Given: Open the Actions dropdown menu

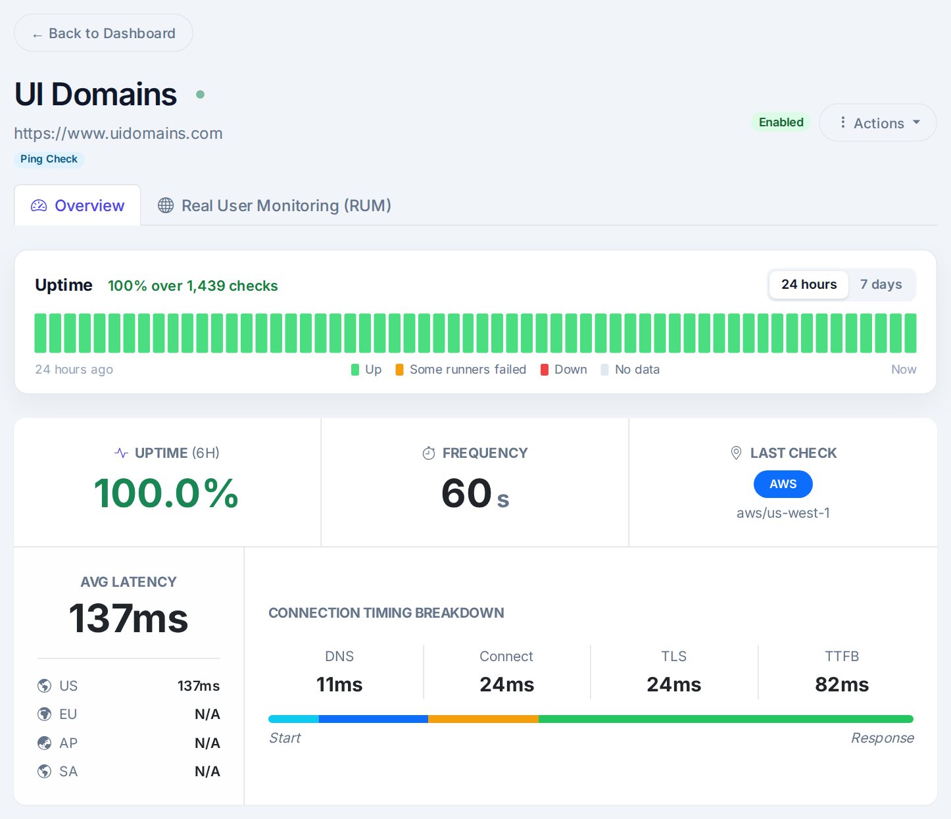Looking at the screenshot, I should (x=877, y=122).
